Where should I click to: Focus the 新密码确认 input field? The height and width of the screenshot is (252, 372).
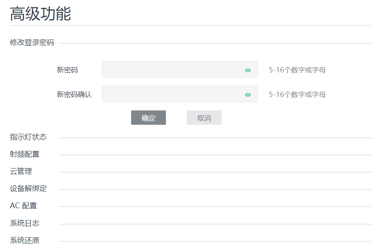coord(179,94)
